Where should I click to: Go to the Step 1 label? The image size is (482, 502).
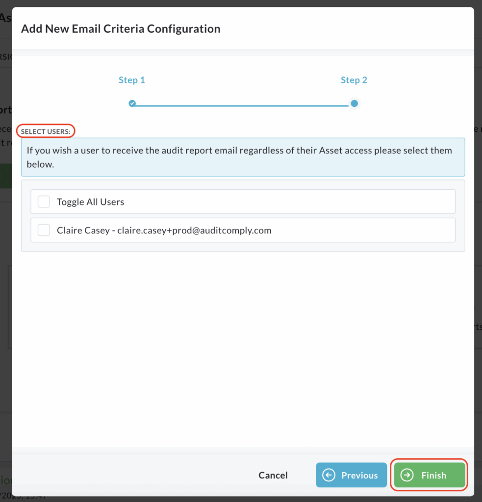(x=131, y=80)
